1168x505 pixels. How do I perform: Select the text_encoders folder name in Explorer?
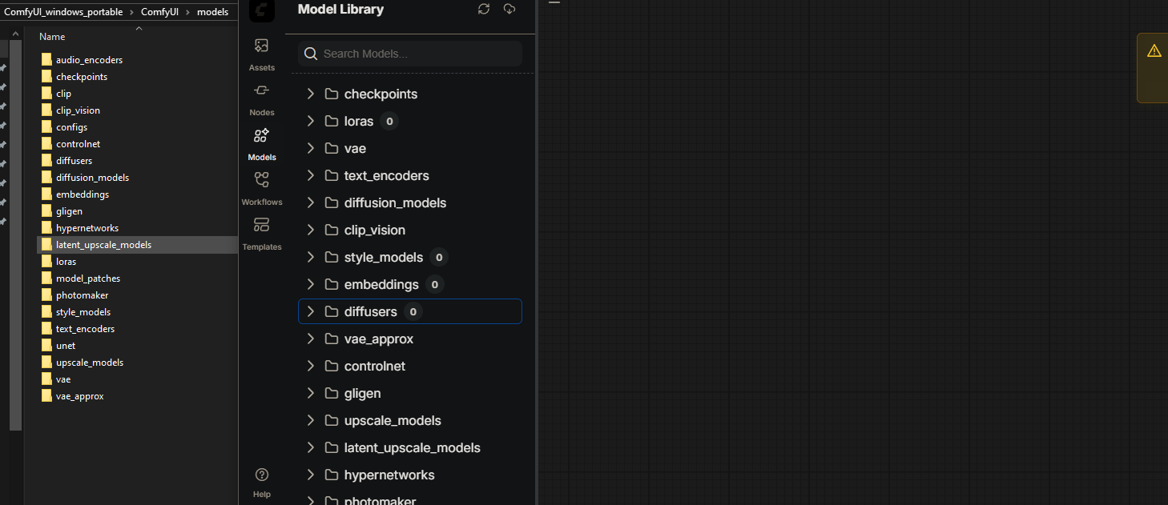[85, 329]
